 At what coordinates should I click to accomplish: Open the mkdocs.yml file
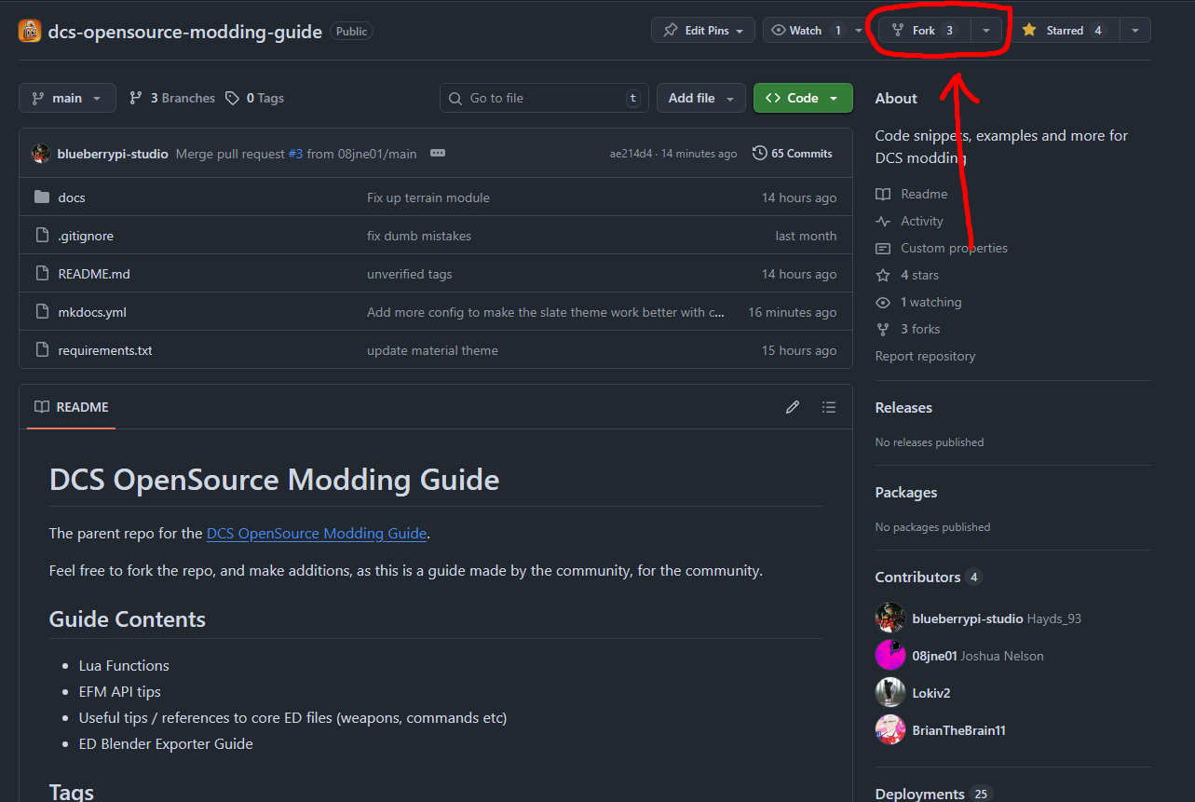(92, 312)
